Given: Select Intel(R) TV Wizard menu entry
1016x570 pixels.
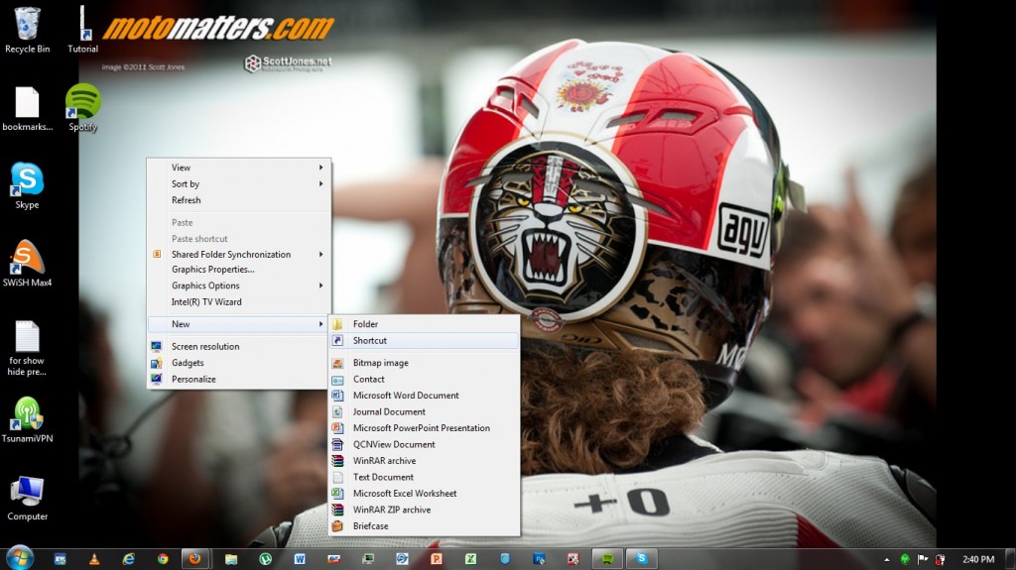Looking at the screenshot, I should 239,301.
